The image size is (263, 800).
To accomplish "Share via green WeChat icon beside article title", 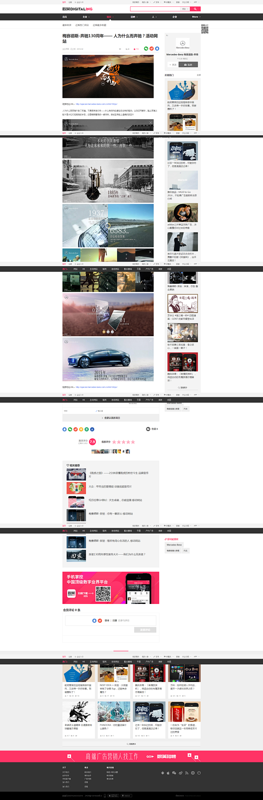I will (x=146, y=48).
